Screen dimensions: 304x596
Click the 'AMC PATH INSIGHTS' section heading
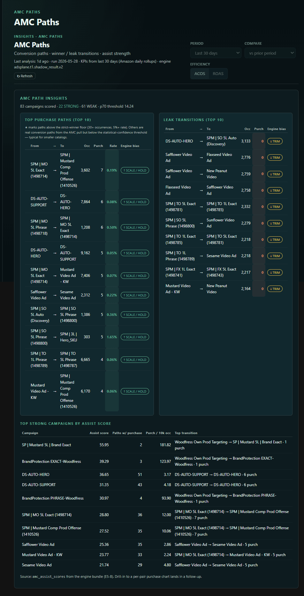point(44,98)
